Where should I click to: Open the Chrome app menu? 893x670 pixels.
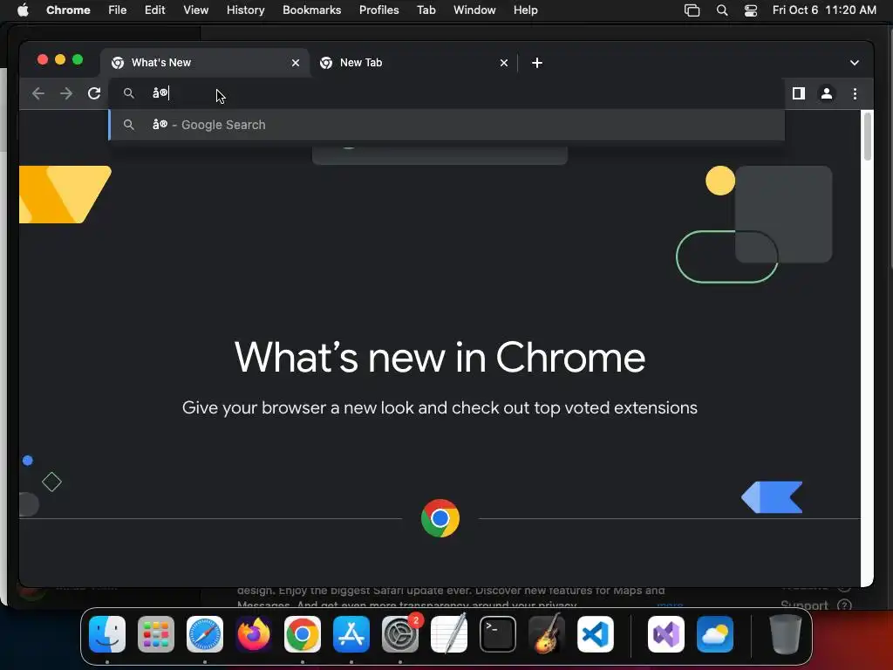(68, 10)
